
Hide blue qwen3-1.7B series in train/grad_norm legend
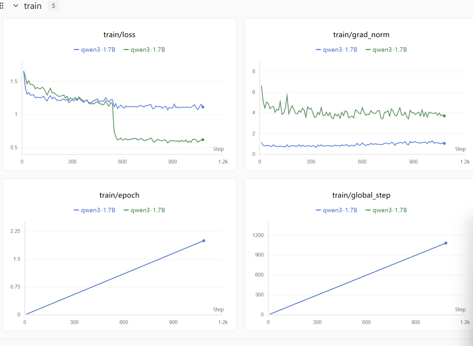(337, 50)
